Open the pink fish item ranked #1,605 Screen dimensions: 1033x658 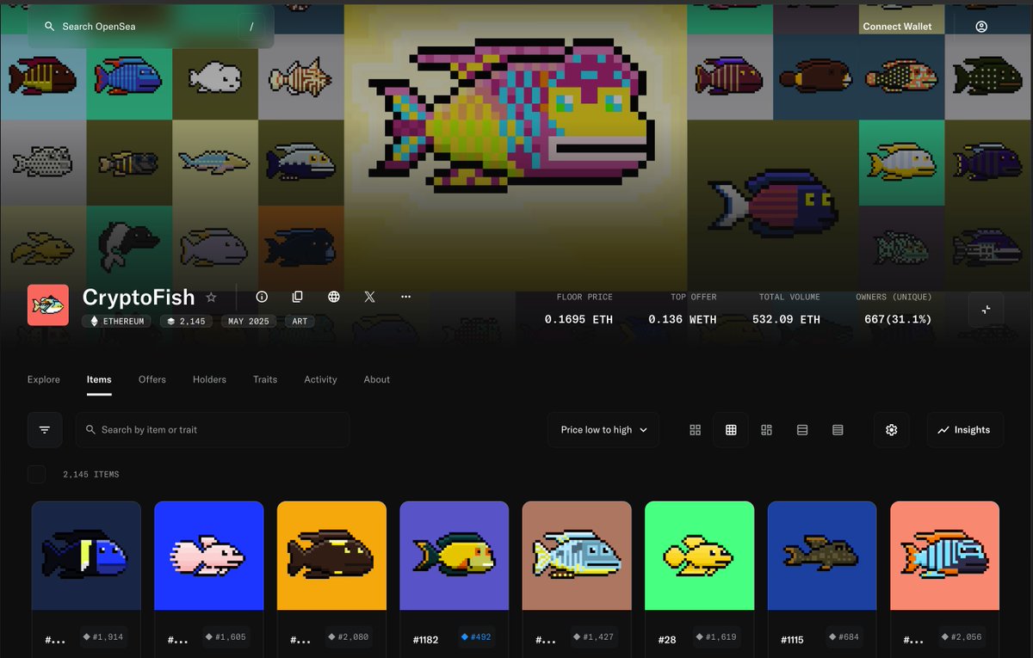pyautogui.click(x=209, y=556)
